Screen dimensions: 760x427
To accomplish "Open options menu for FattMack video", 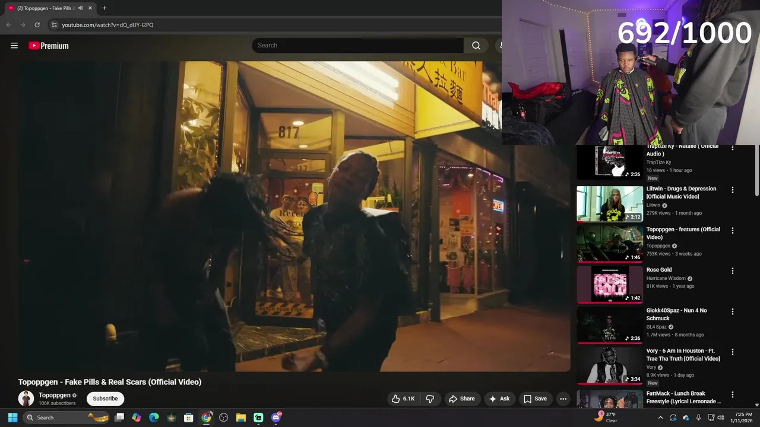I will tap(732, 394).
